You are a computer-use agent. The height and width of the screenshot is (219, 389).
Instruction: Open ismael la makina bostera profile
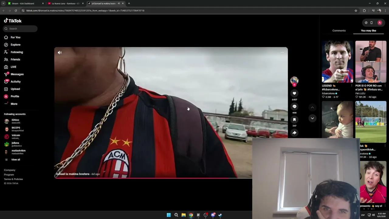tap(73, 174)
